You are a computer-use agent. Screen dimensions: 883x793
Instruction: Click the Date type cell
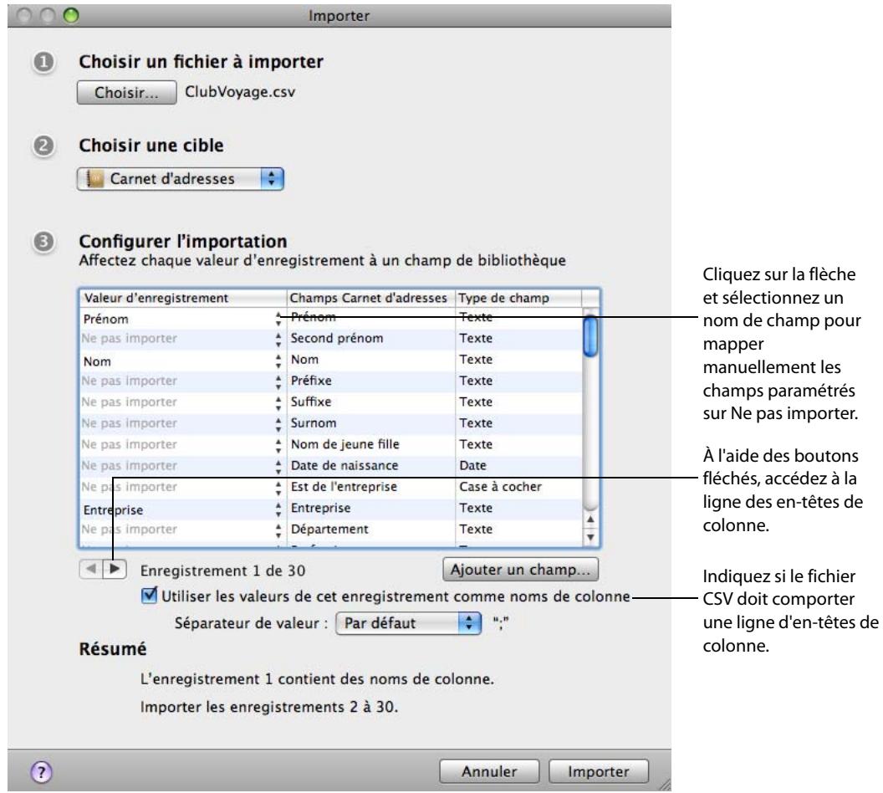tap(518, 466)
